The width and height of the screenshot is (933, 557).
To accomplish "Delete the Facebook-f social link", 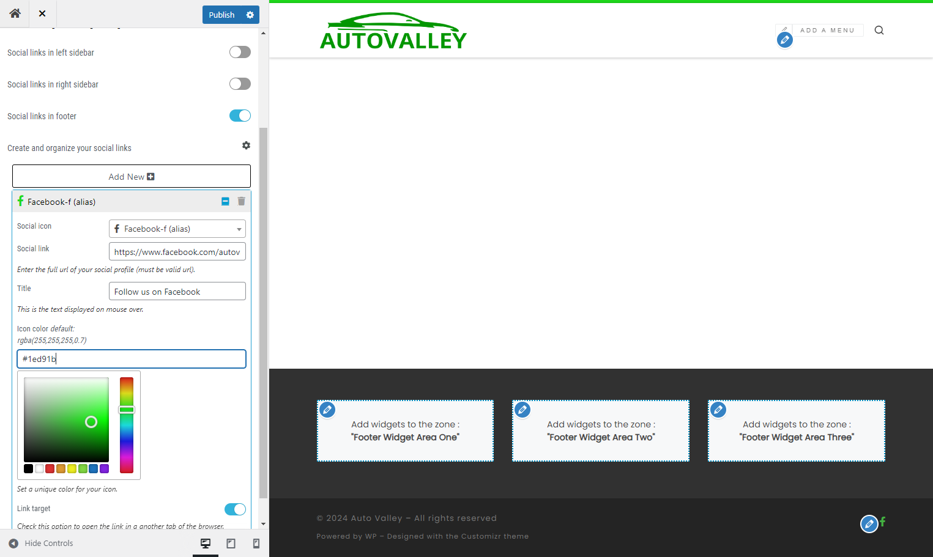I will 241,201.
